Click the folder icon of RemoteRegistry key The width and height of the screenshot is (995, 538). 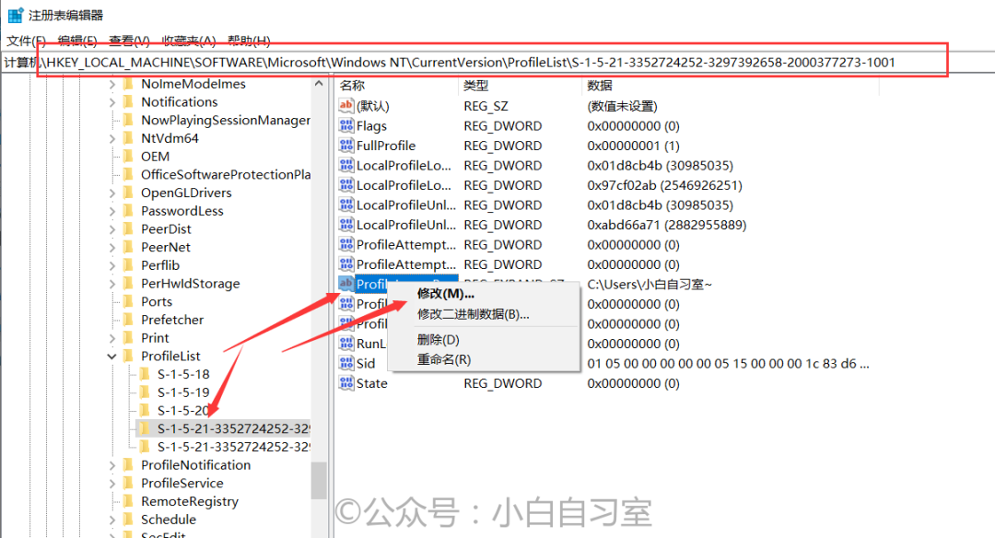(x=129, y=501)
